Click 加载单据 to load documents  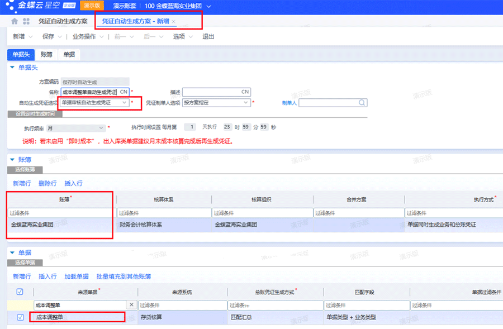(x=77, y=278)
